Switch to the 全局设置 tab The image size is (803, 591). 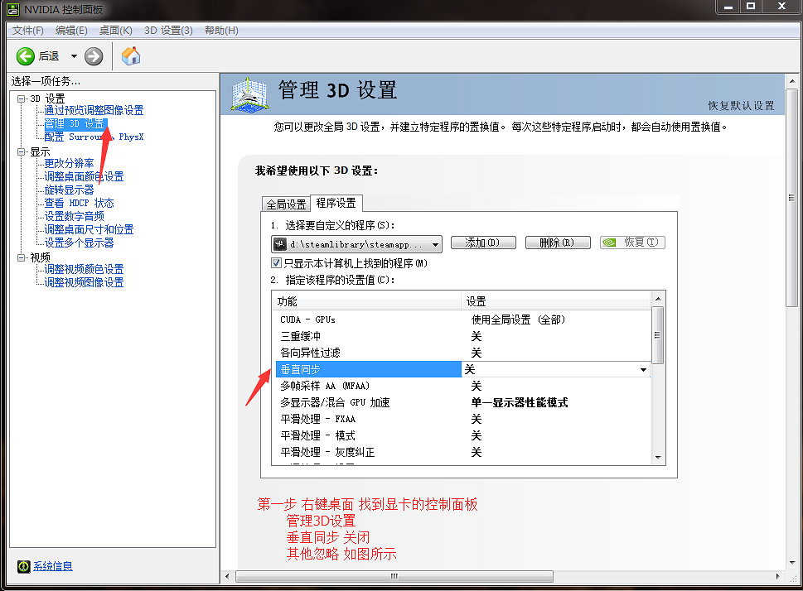(286, 204)
